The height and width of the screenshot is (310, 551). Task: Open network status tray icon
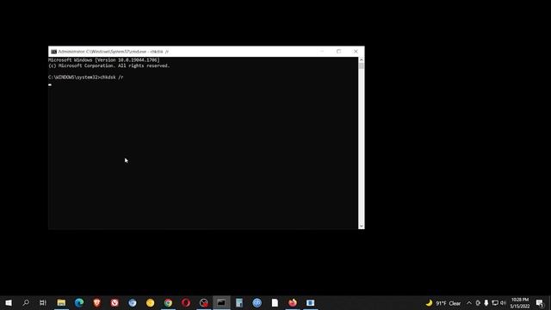[x=495, y=303]
